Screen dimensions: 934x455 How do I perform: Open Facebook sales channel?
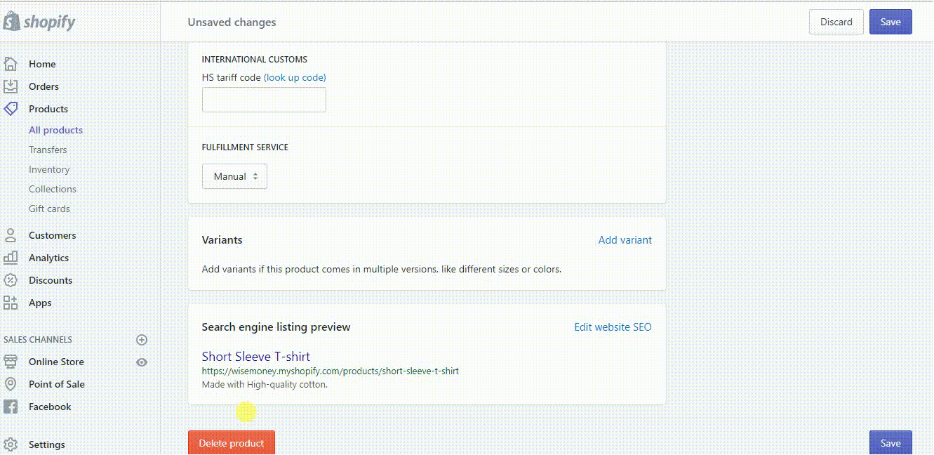(x=50, y=407)
